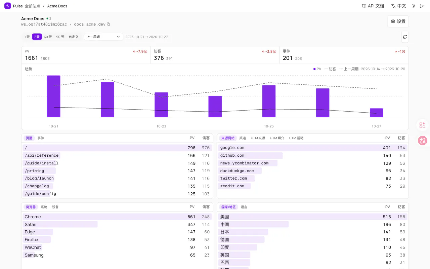Select the 30天 time range
The width and height of the screenshot is (430, 269).
(48, 37)
